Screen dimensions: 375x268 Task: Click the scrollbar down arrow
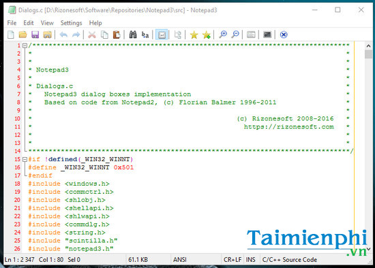coord(368,249)
